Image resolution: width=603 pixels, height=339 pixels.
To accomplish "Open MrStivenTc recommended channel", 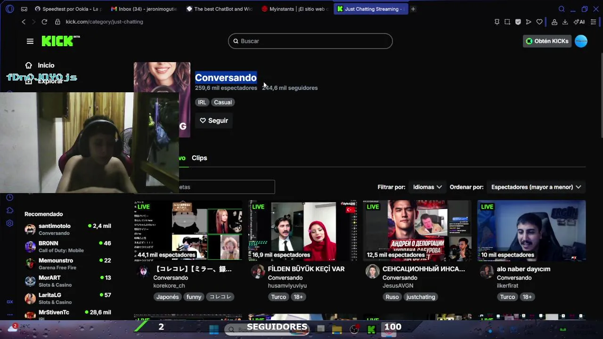I will tap(68, 315).
